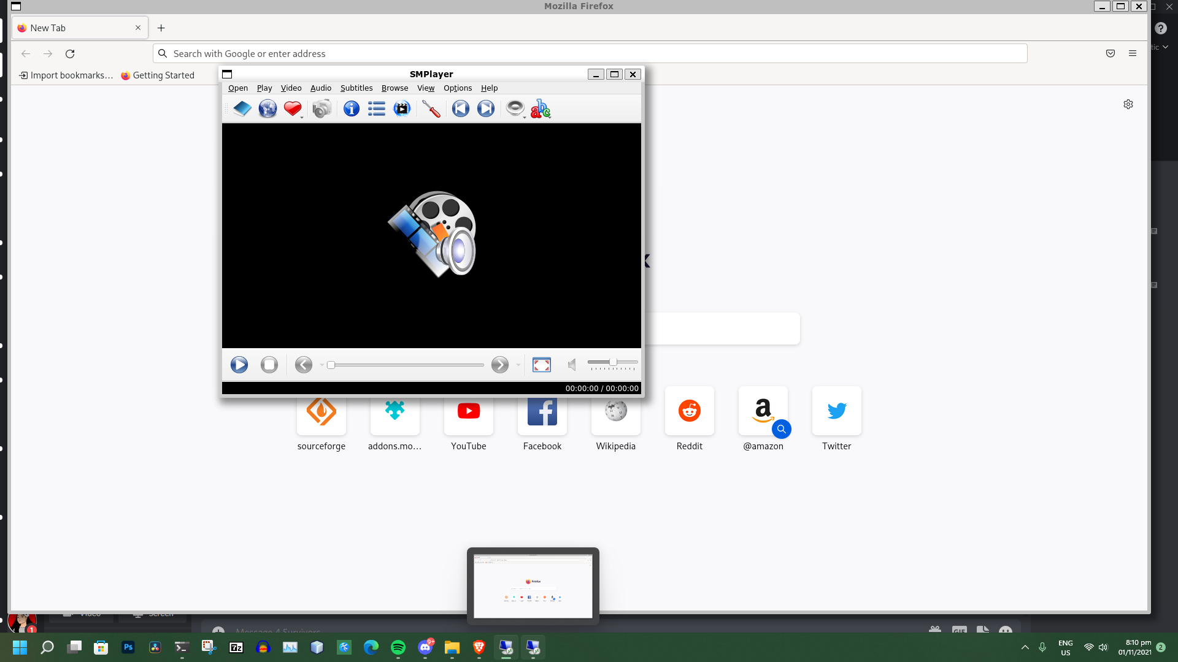Skip to previous chapter icon

461,108
